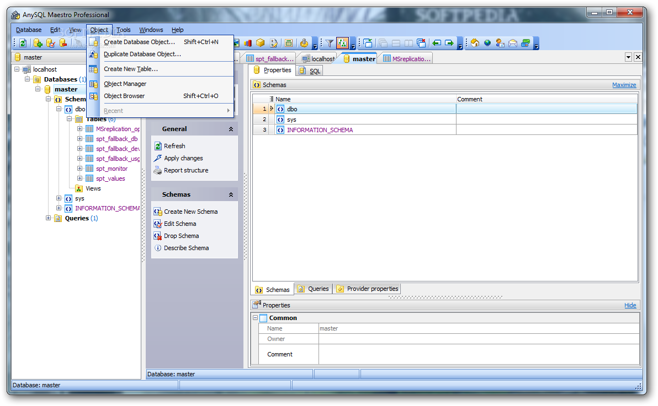This screenshot has height=406, width=658.
Task: Select INFORMATION_SCHEMA row in Schemas grid
Action: click(445, 130)
